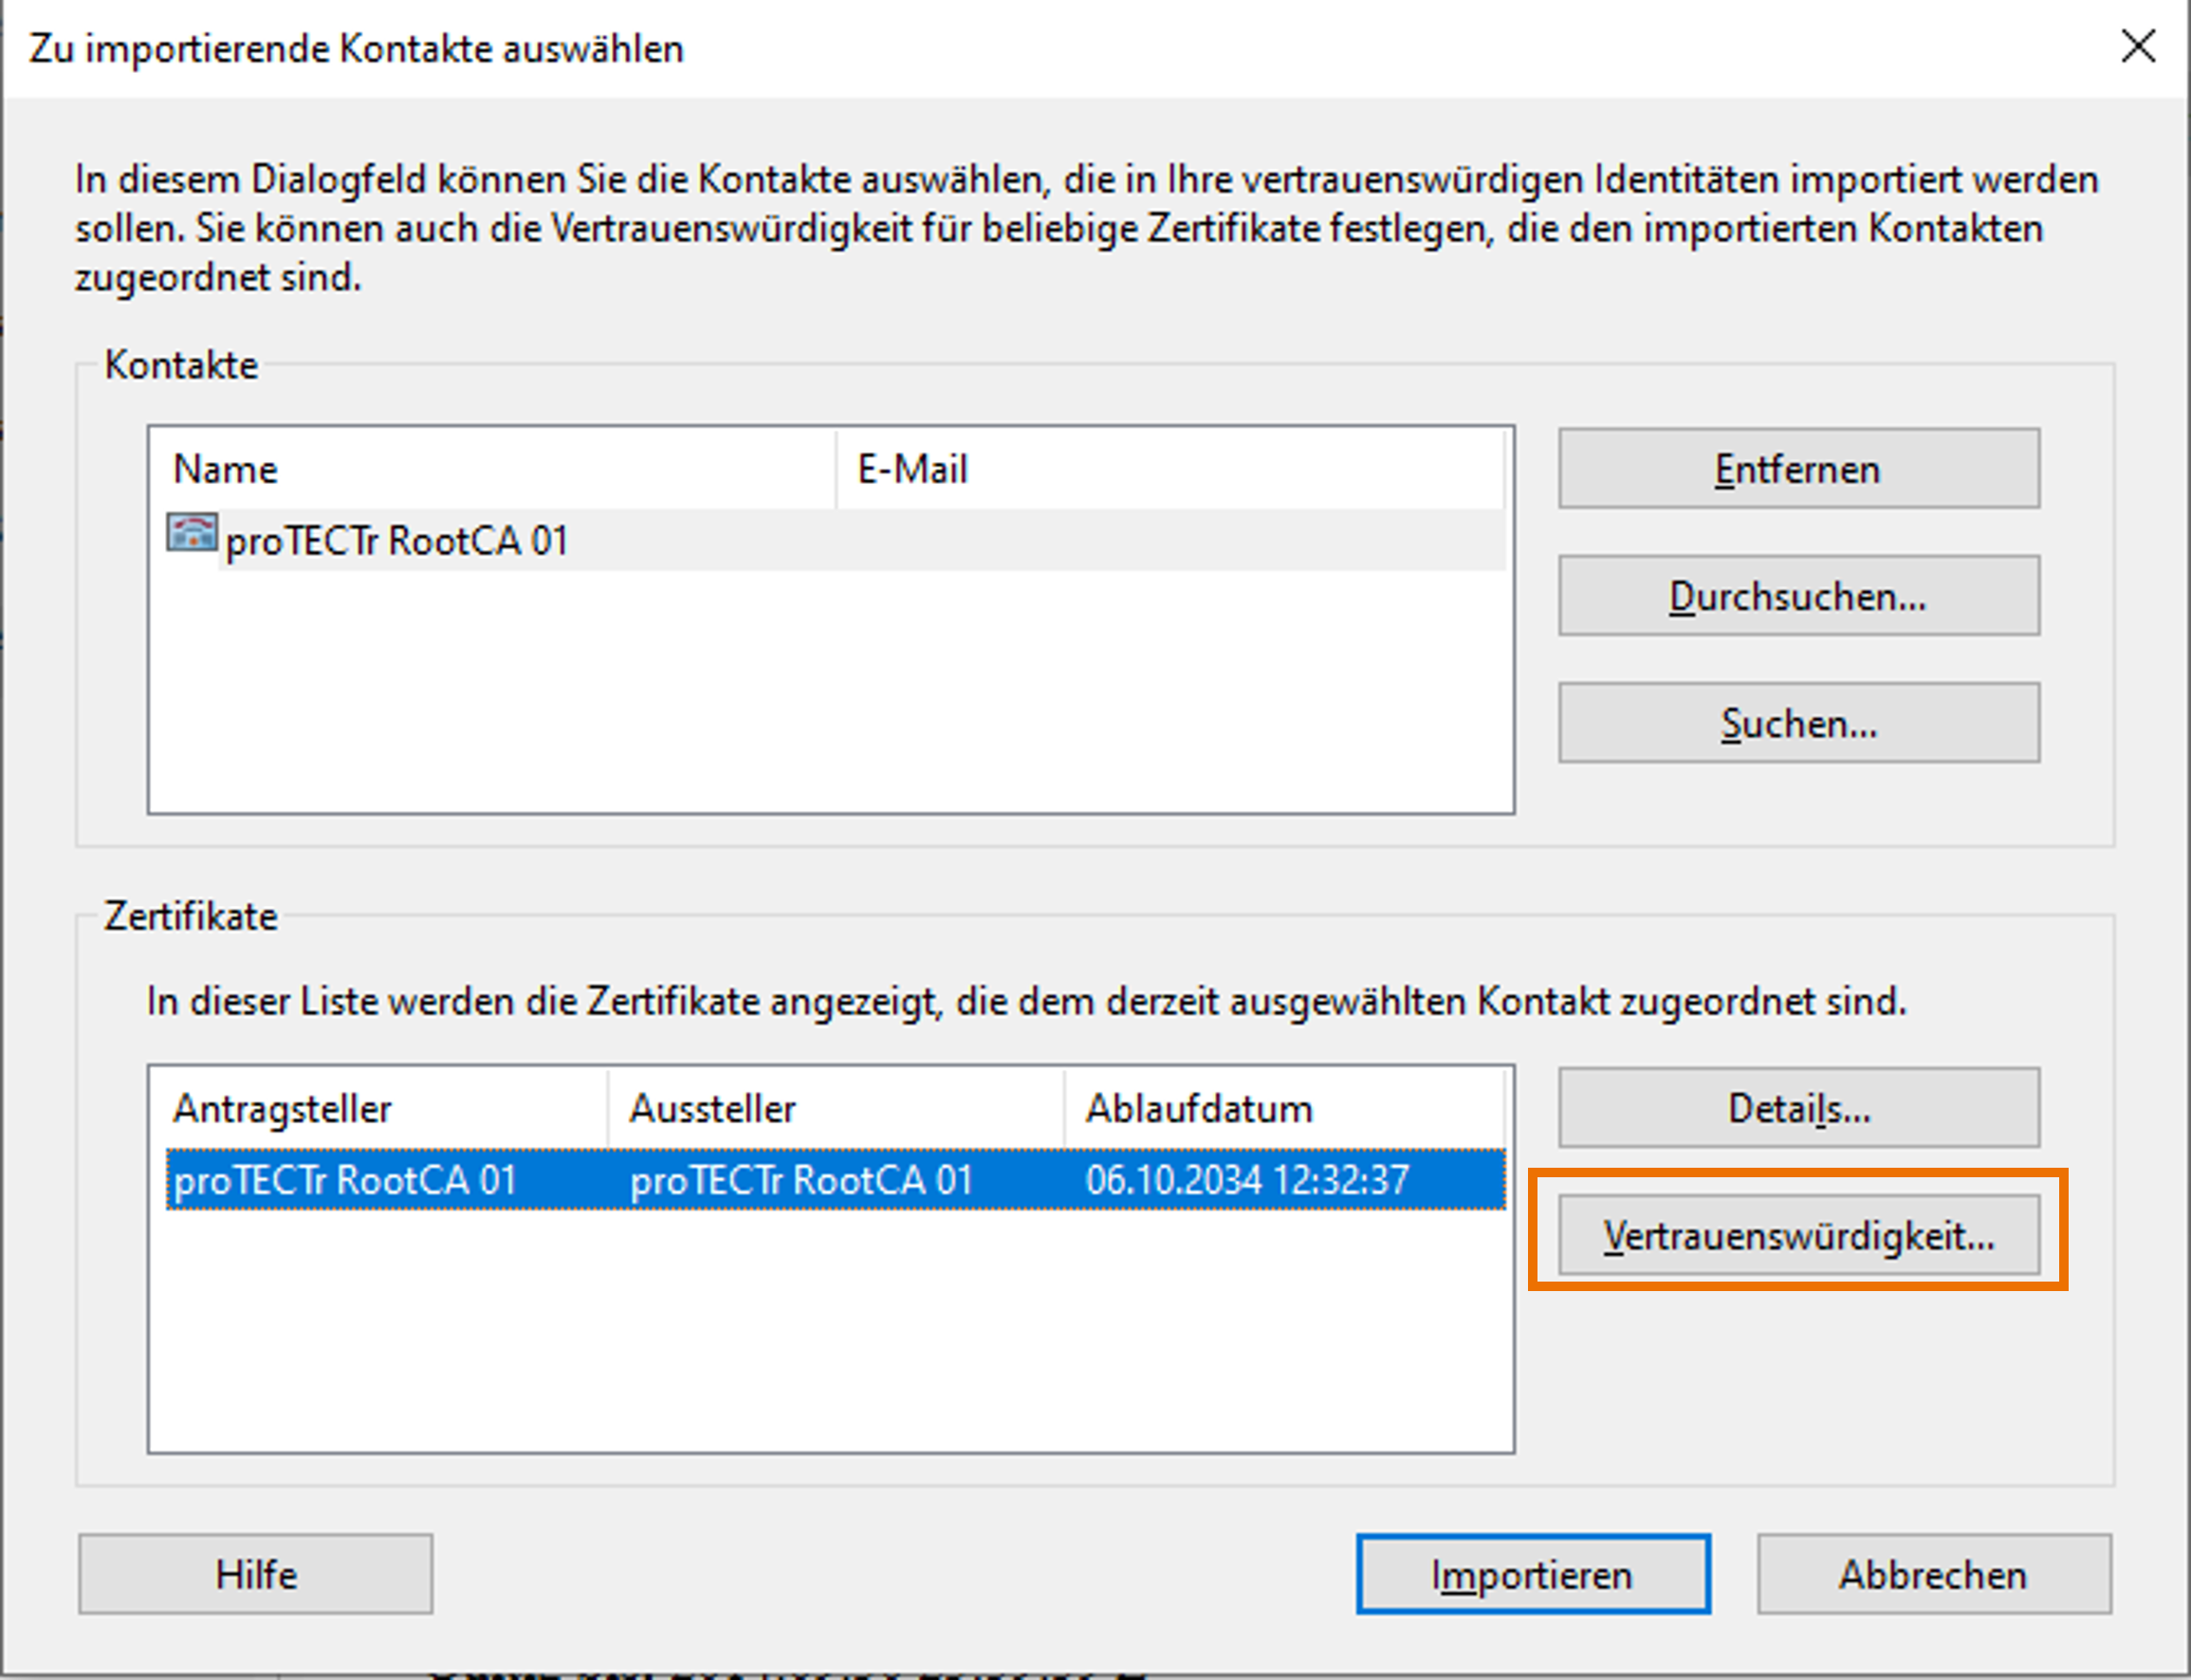Sort contacts by E-Mail column header

click(1168, 469)
